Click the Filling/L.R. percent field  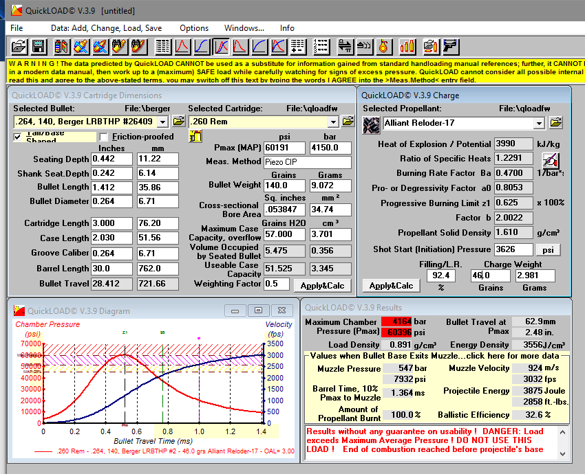point(441,275)
